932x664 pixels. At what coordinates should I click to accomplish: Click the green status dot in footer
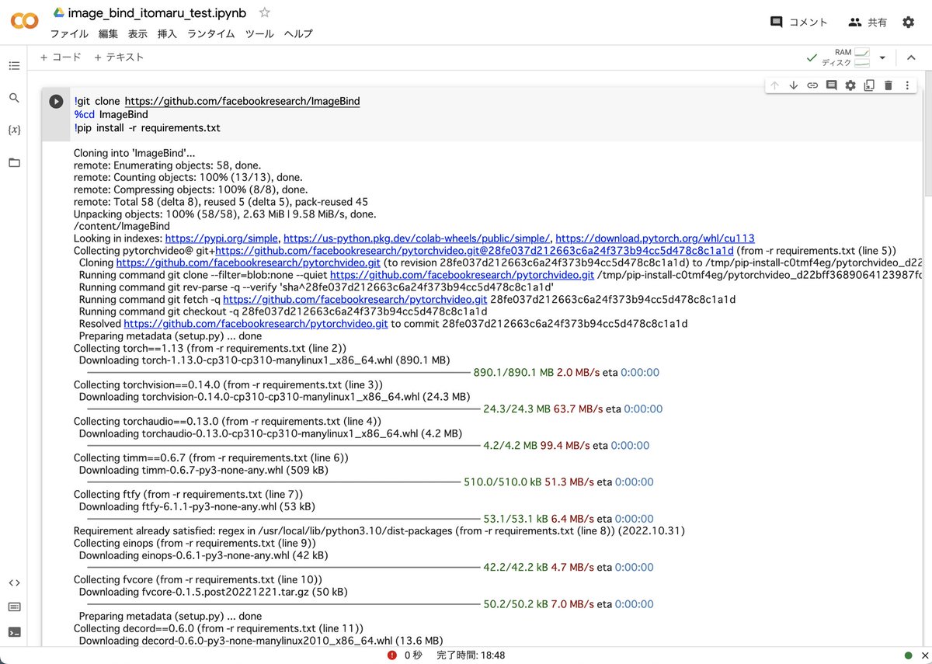point(909,655)
